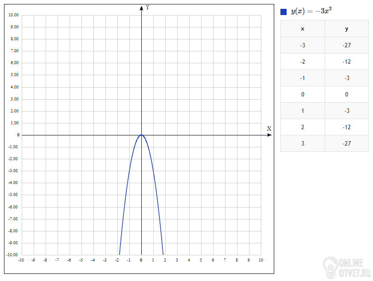Select the formula label y(x) = -3x²
373x281 pixels.
[311, 12]
